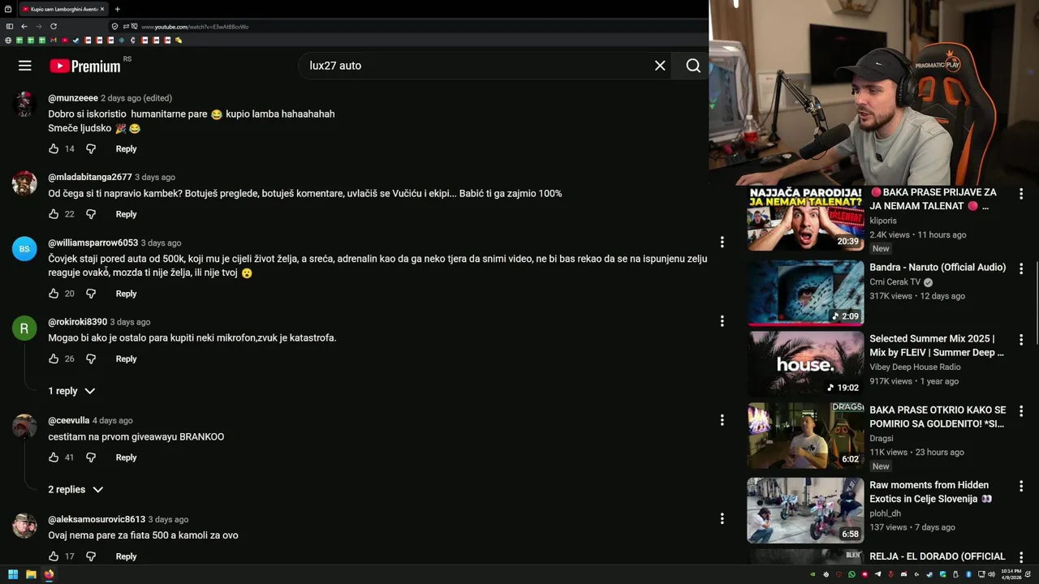
Task: Like the comment by @rokiroki8390
Action: pos(54,359)
